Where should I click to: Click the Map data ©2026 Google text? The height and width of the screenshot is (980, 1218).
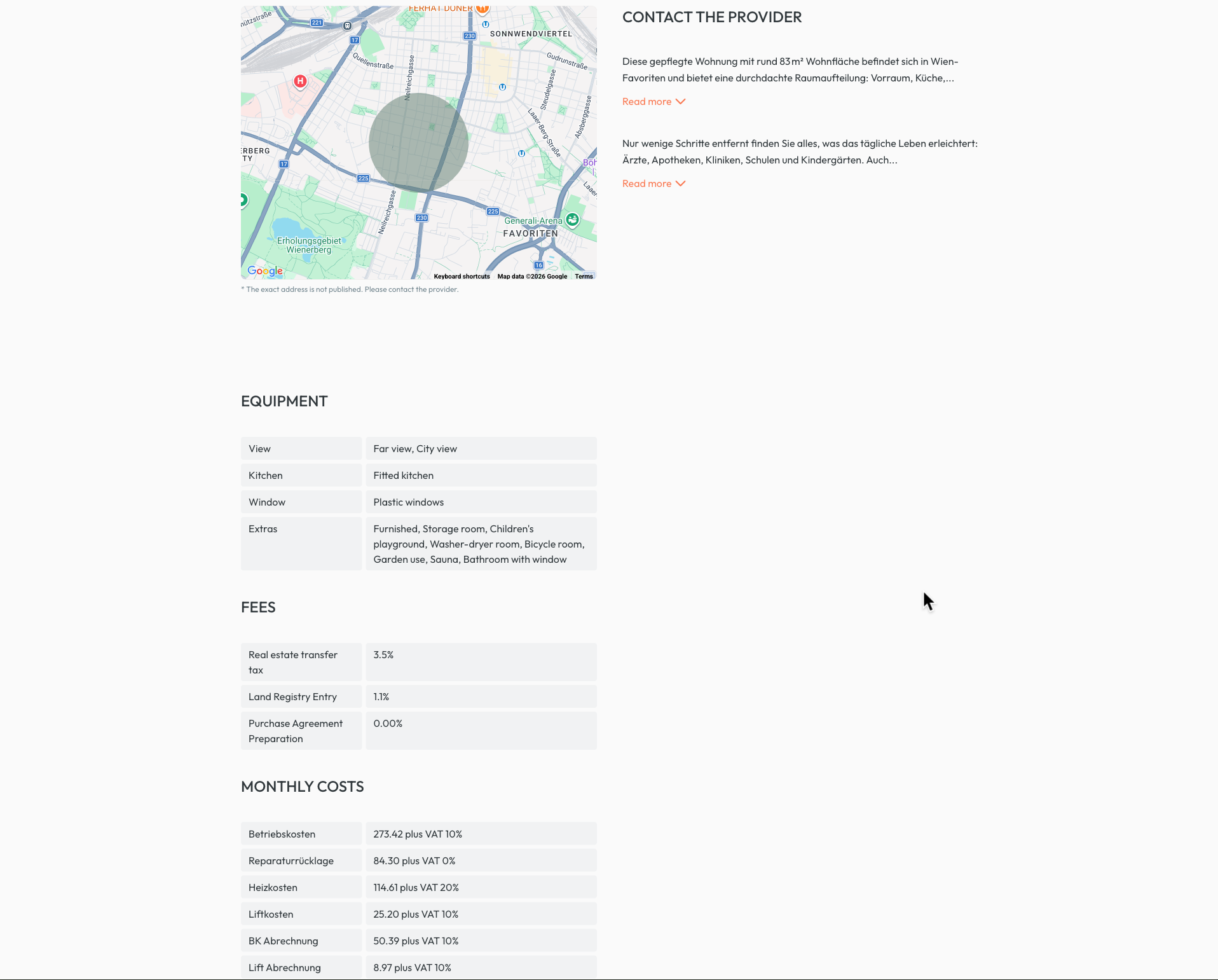tap(532, 277)
